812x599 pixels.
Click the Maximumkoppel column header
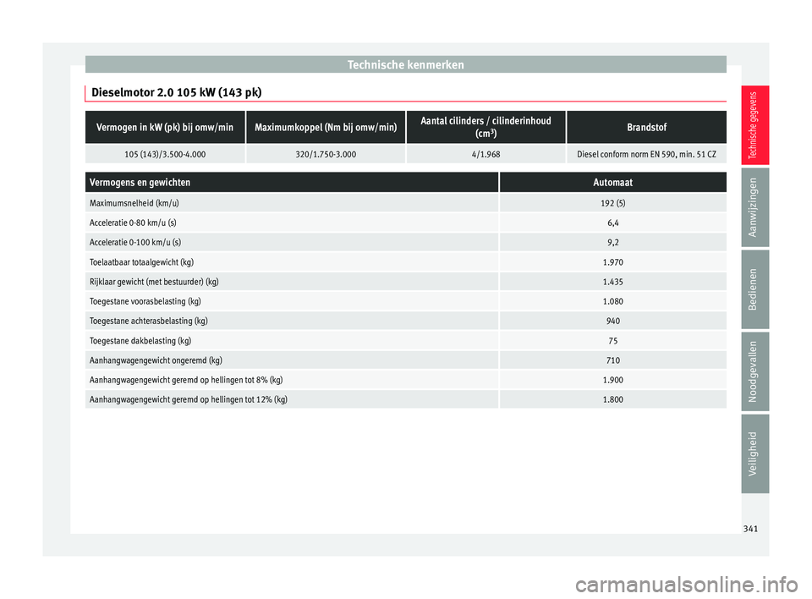pyautogui.click(x=325, y=127)
